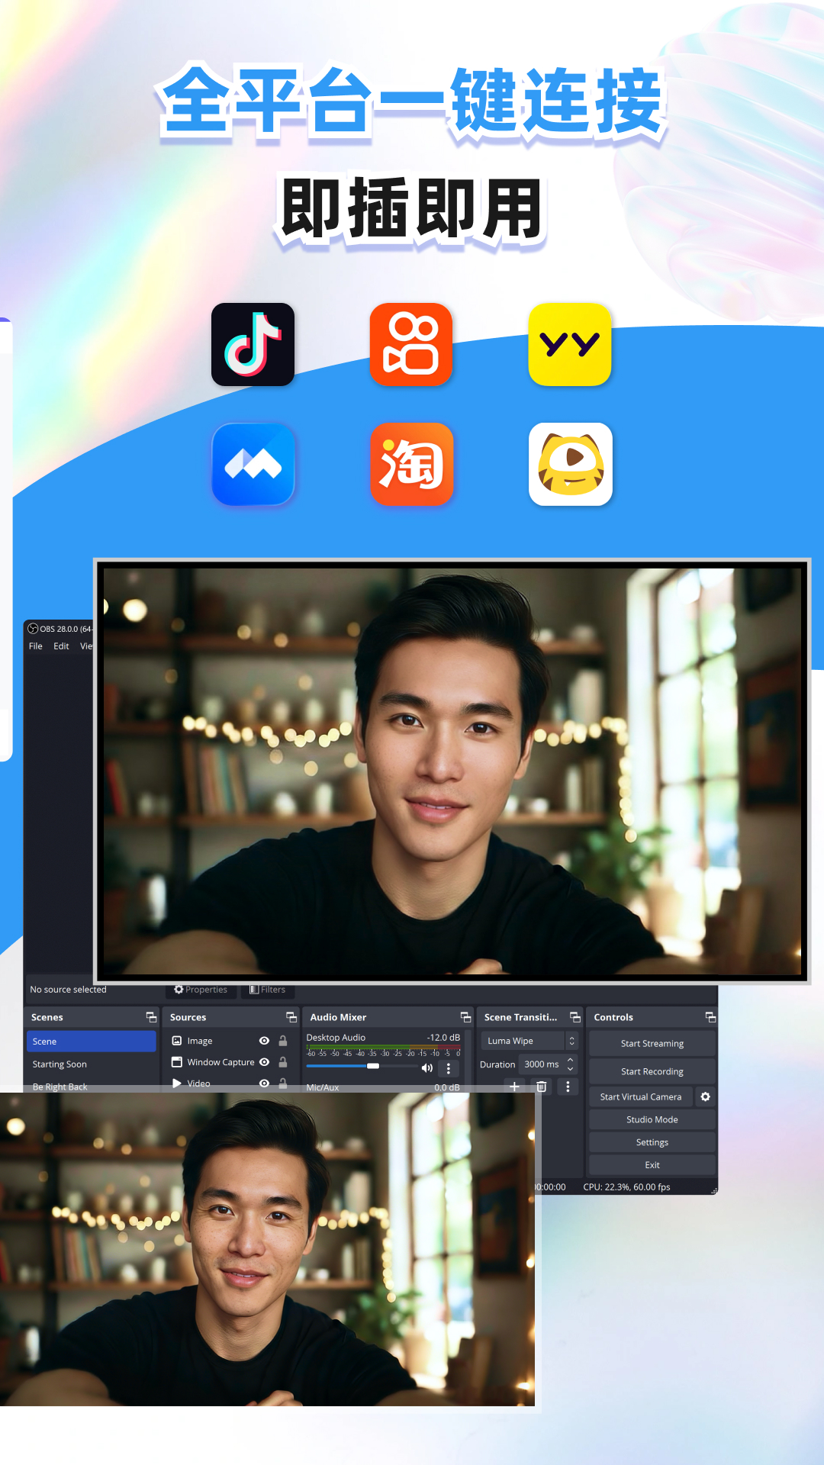Viewport: 824px width, 1465px height.
Task: Toggle the lock on Video source
Action: [x=283, y=1083]
